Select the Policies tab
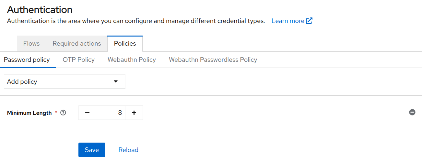 (125, 44)
